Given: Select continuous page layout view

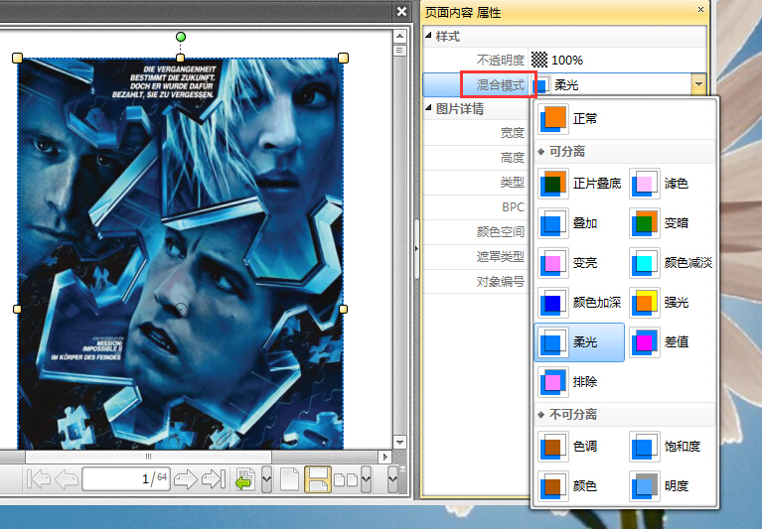Looking at the screenshot, I should click(318, 479).
